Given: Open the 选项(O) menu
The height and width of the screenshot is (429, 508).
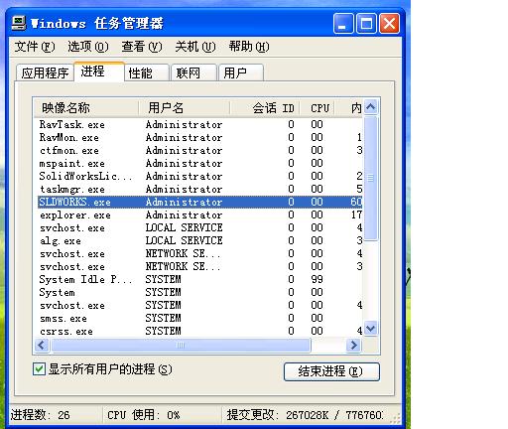Looking at the screenshot, I should pos(88,47).
